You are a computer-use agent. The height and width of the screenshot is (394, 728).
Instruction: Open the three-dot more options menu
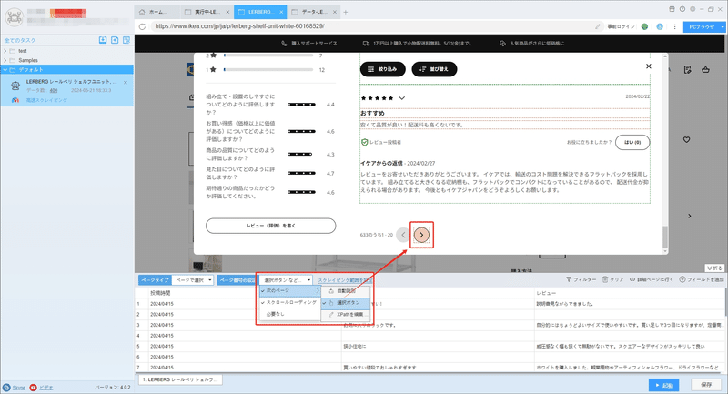[674, 26]
